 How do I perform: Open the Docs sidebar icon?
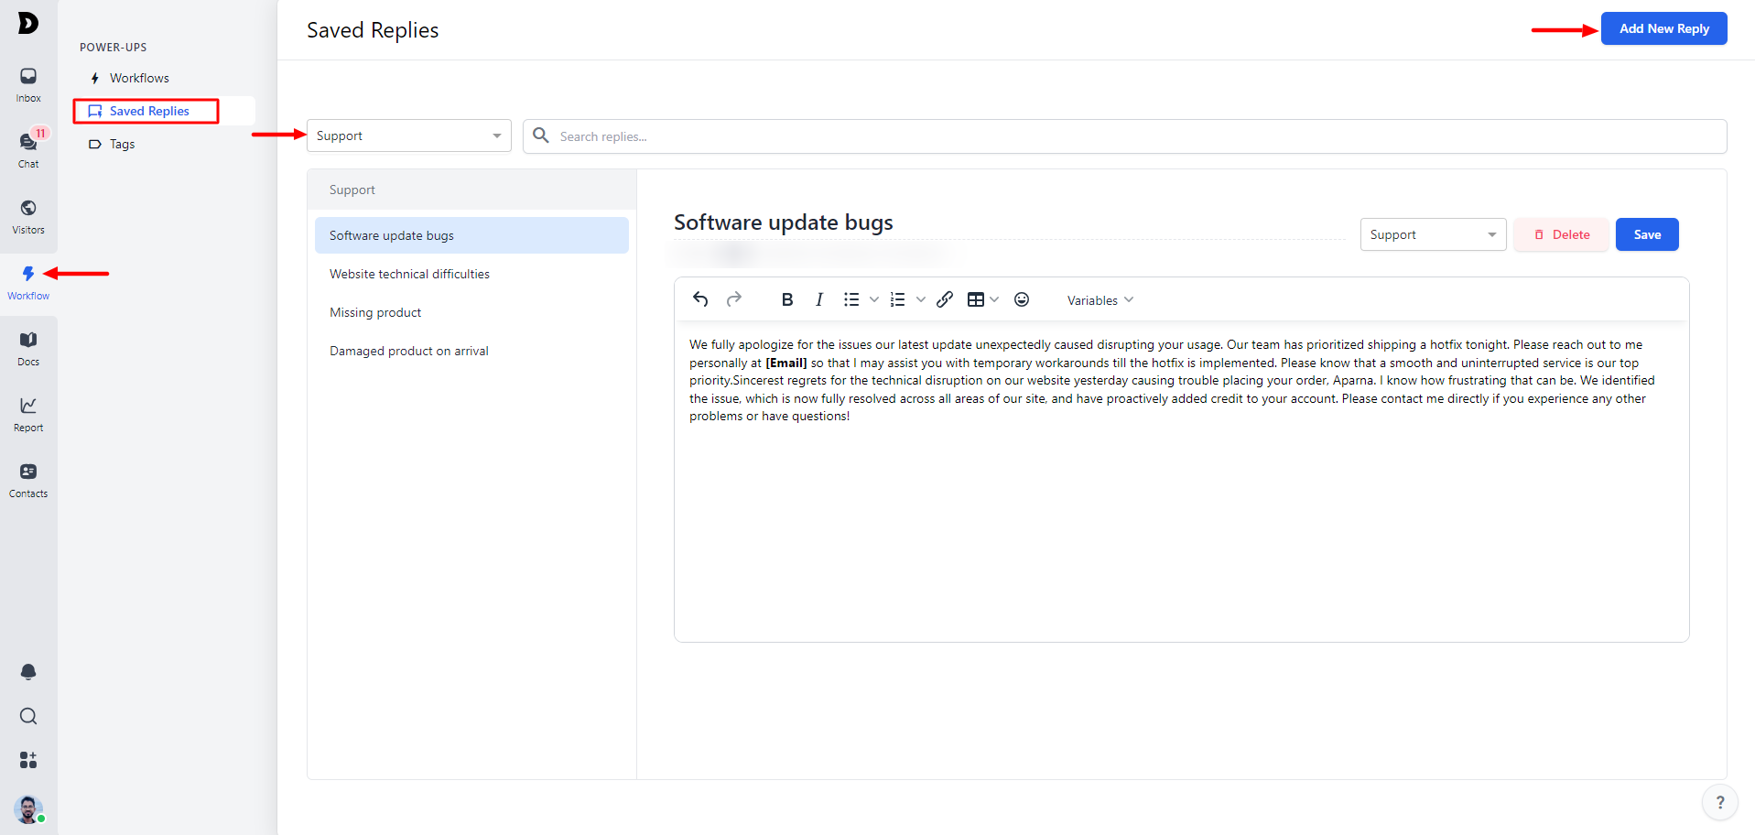28,347
